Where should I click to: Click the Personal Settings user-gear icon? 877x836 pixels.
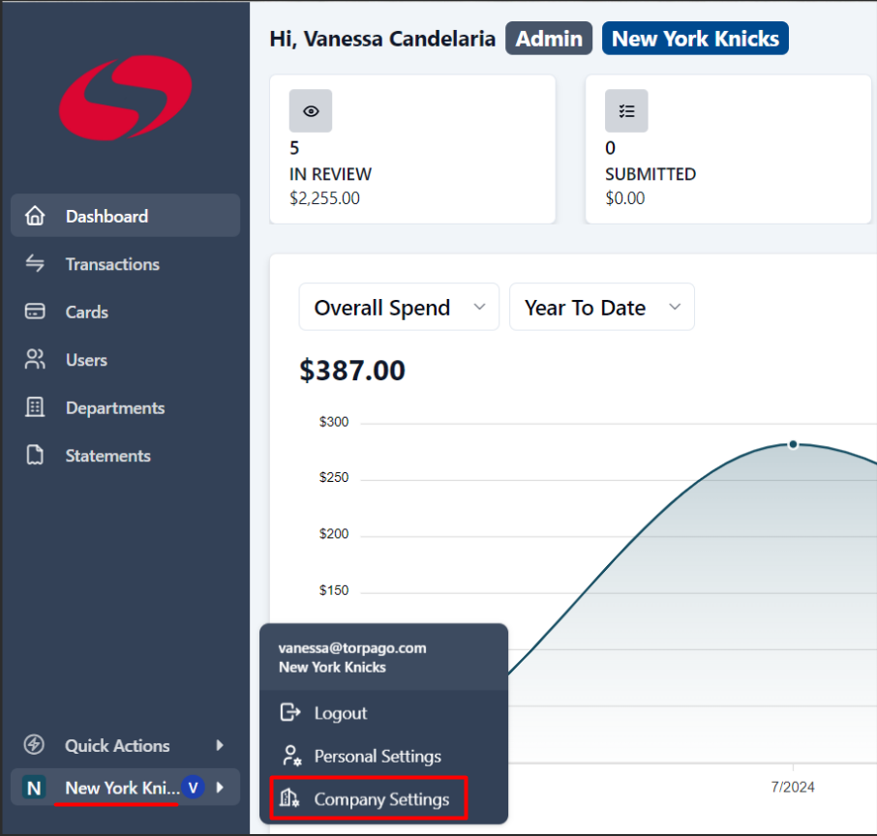[291, 756]
